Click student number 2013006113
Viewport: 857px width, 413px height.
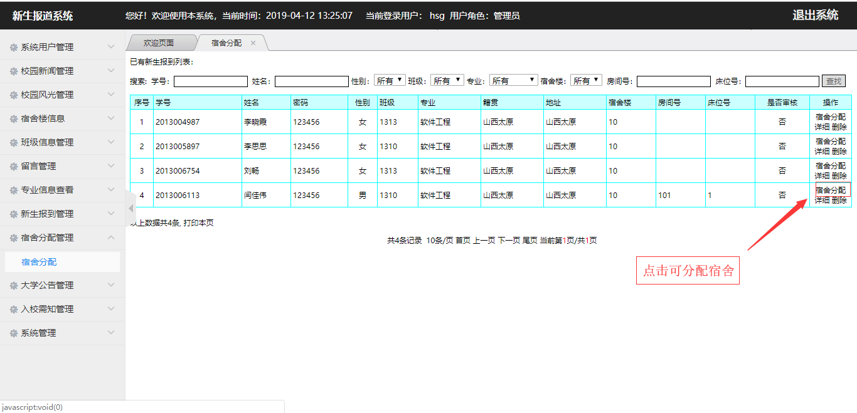(x=178, y=196)
